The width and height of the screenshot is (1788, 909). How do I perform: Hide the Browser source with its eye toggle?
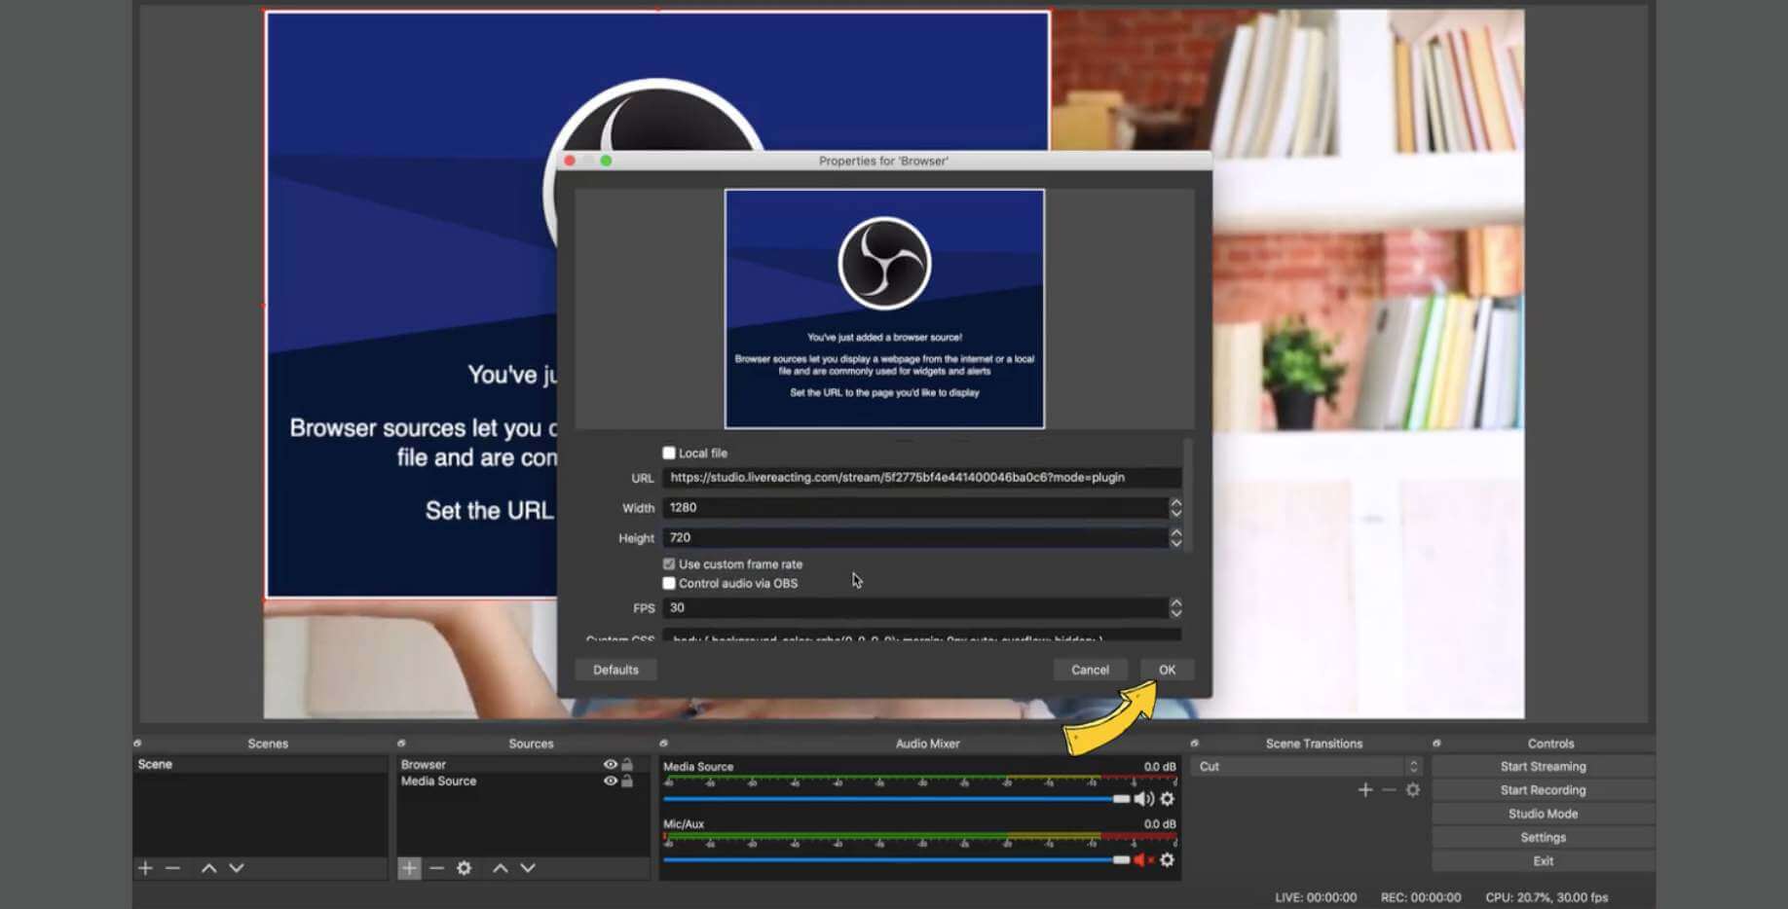click(609, 764)
